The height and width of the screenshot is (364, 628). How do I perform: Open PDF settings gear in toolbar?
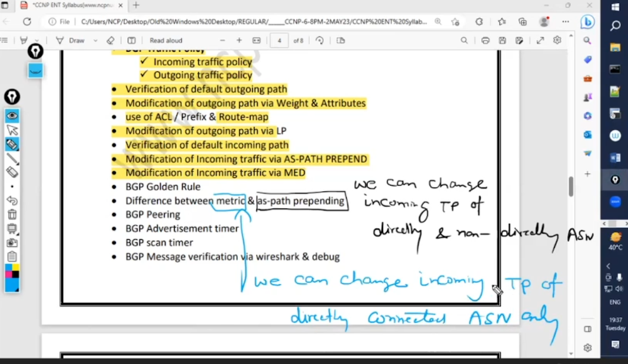pos(557,41)
